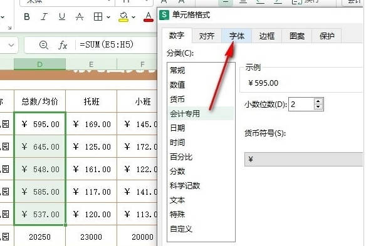Select cell ¥ 645.00
366x246 pixels.
(40, 146)
